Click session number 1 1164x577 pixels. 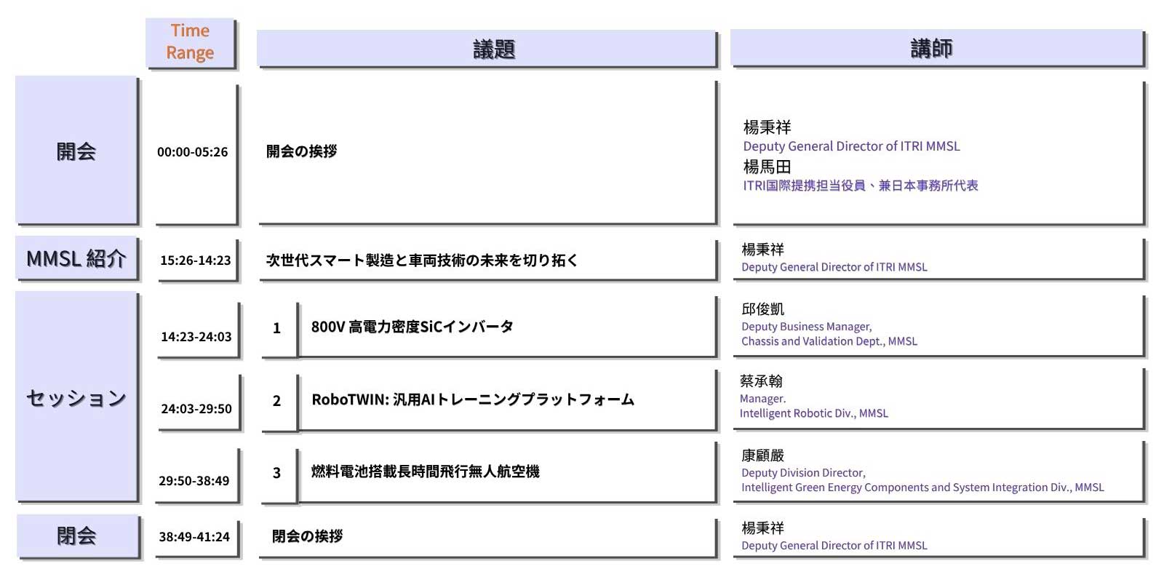(276, 328)
